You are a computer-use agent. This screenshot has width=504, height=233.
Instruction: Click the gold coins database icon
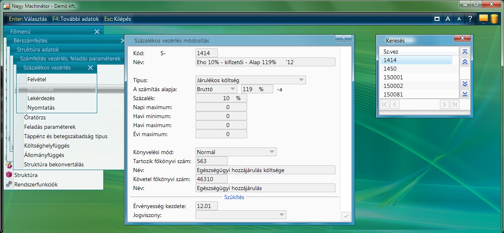point(494,19)
